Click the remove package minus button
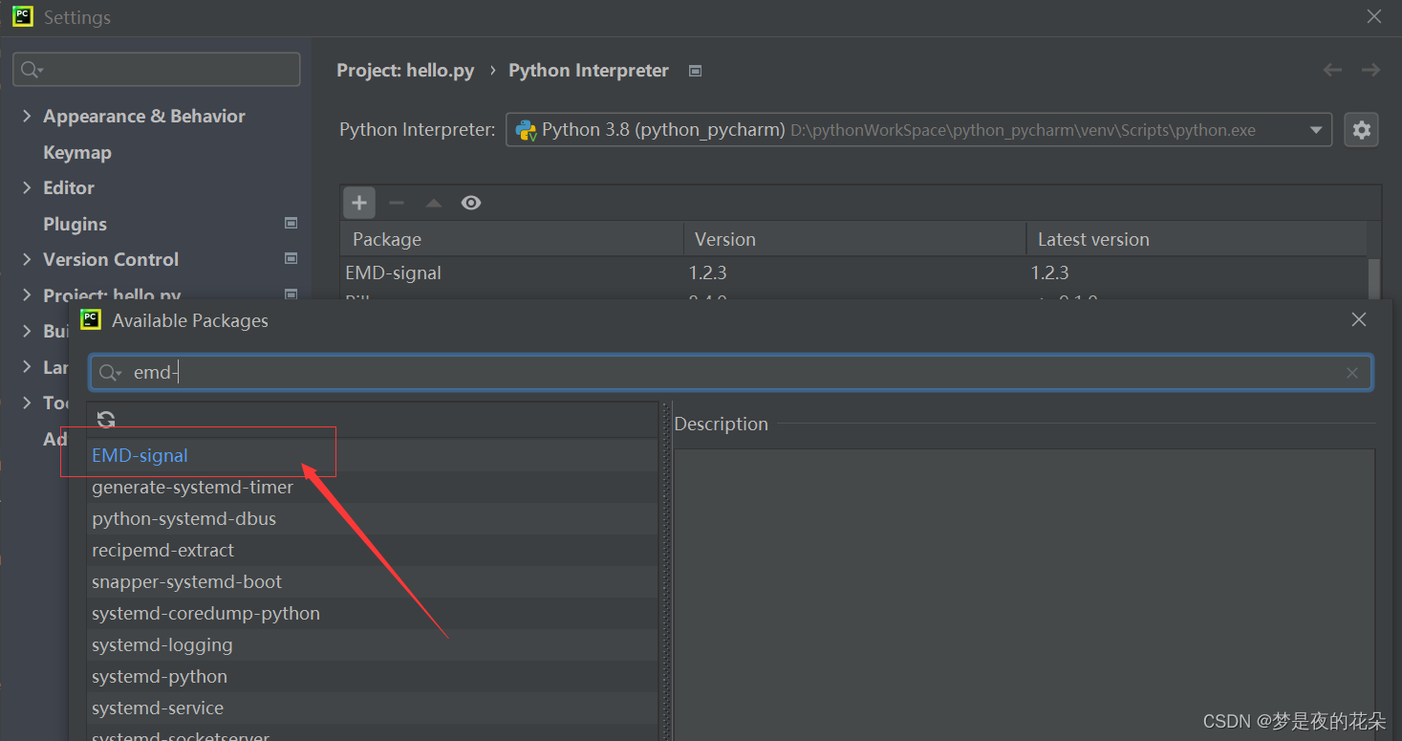1402x741 pixels. point(397,203)
